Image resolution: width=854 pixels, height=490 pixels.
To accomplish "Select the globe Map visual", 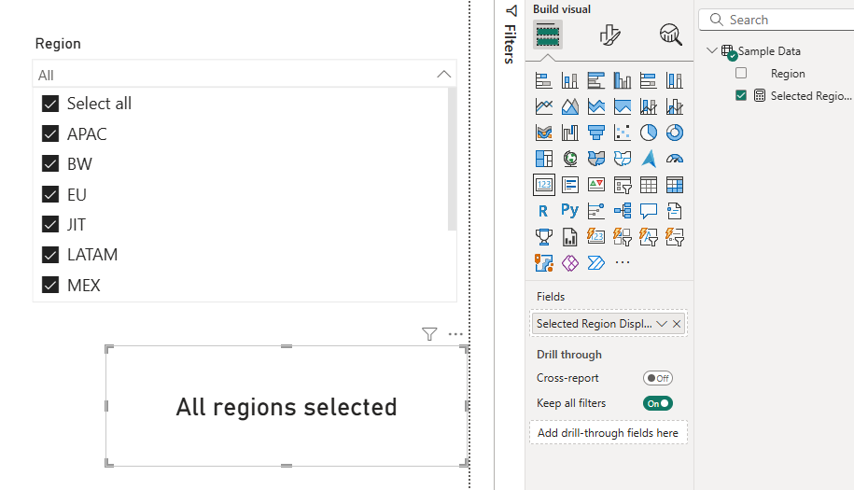I will pos(569,159).
